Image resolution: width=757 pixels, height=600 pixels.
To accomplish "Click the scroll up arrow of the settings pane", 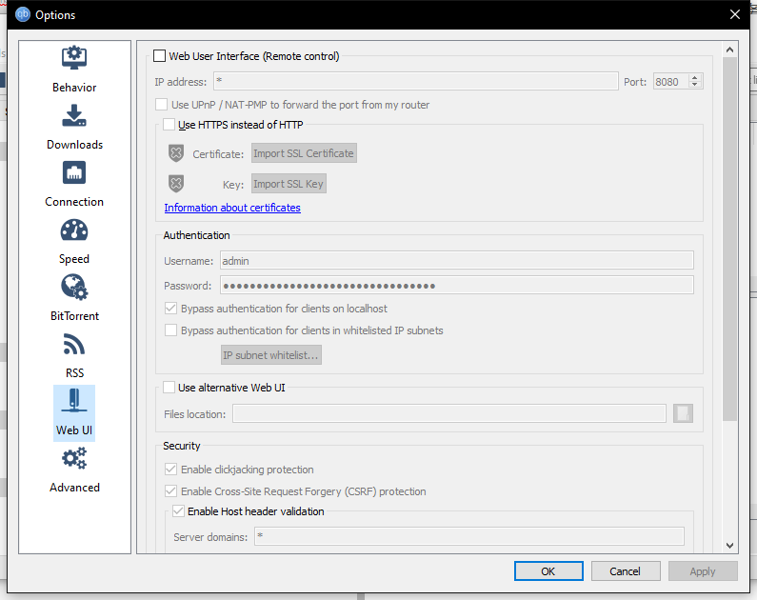I will click(x=730, y=50).
